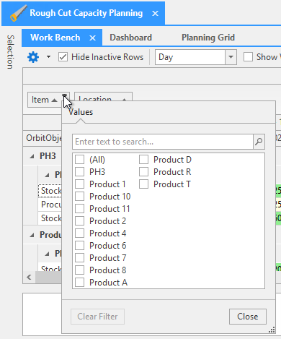Click the Close button in Values popup
This screenshot has height=339, width=281.
(248, 317)
